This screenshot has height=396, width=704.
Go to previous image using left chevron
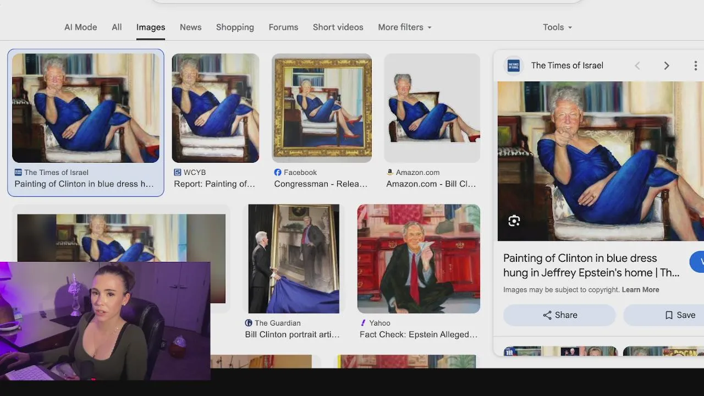pos(637,65)
